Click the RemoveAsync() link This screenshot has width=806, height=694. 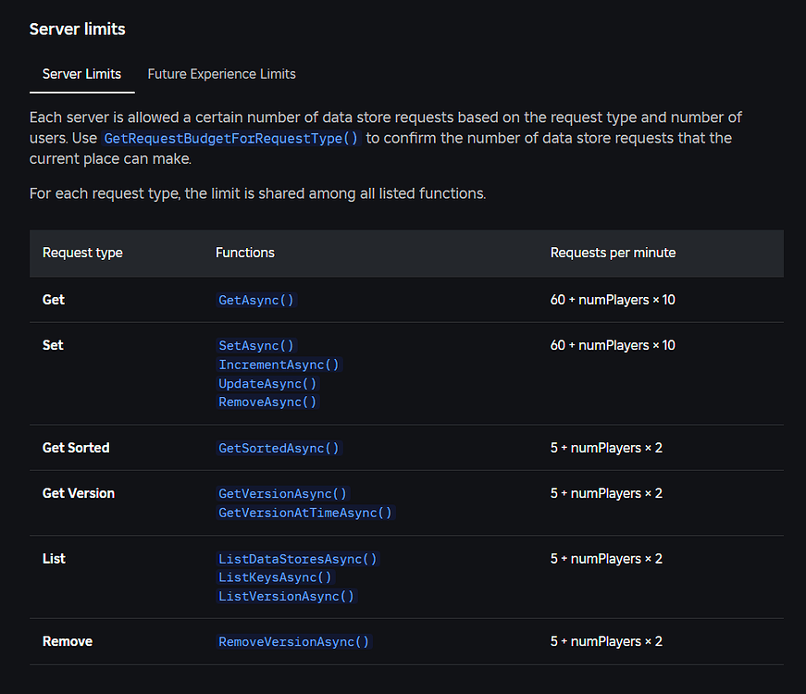[267, 402]
